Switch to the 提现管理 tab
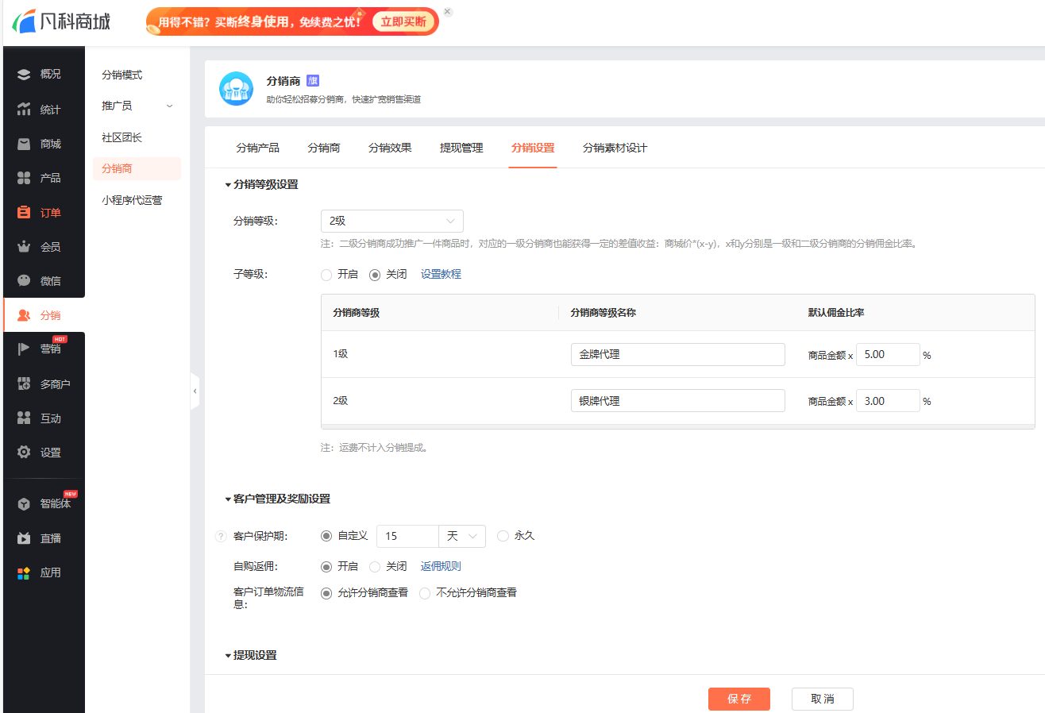 pyautogui.click(x=461, y=148)
